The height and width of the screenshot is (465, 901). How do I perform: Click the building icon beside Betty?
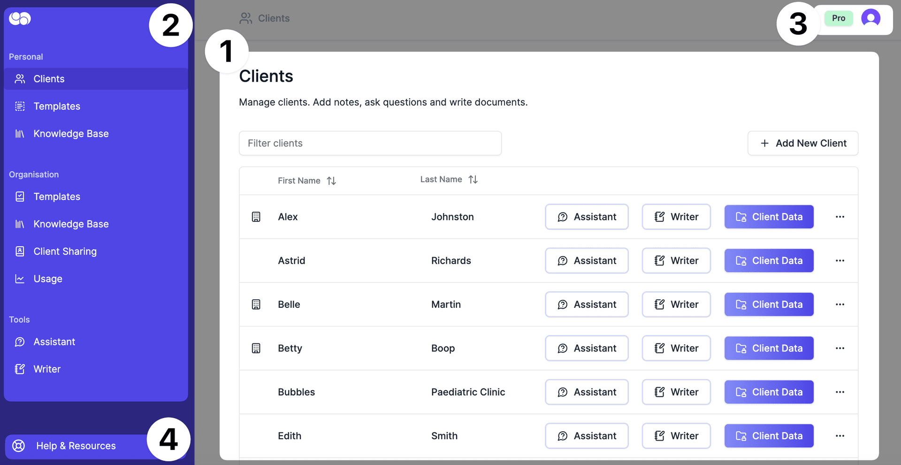click(x=256, y=348)
